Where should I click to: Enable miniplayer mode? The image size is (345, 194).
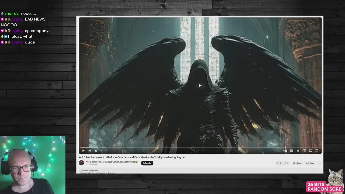(x=304, y=151)
